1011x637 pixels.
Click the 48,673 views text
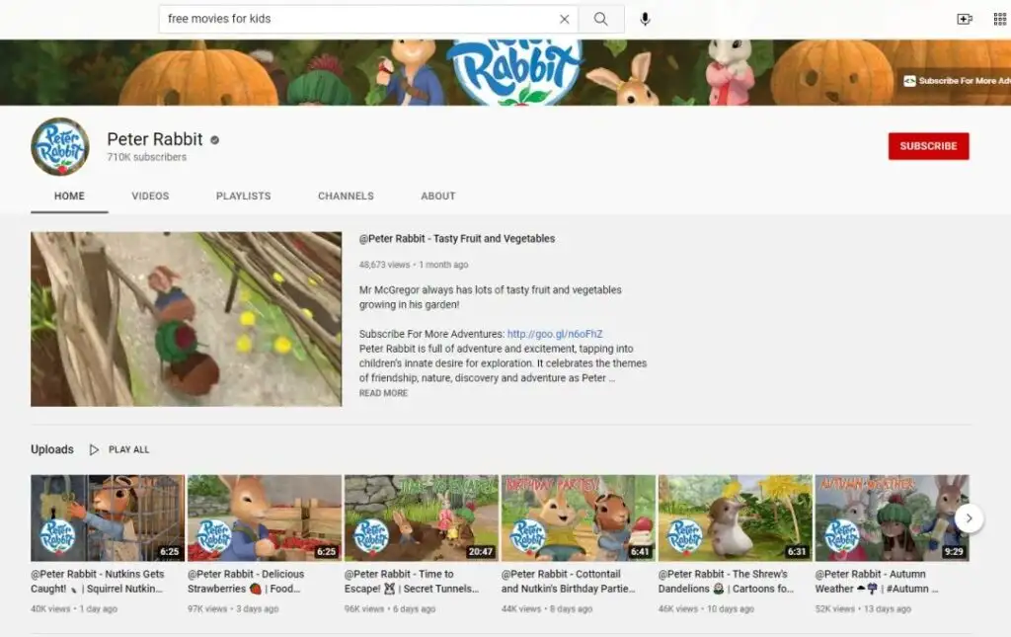tap(384, 265)
